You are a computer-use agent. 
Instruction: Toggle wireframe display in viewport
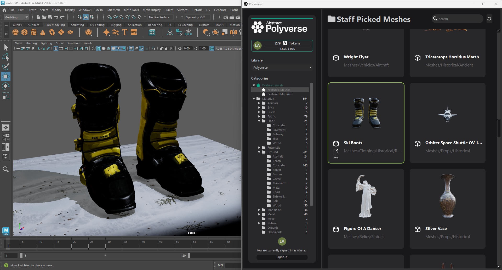[x=94, y=48]
